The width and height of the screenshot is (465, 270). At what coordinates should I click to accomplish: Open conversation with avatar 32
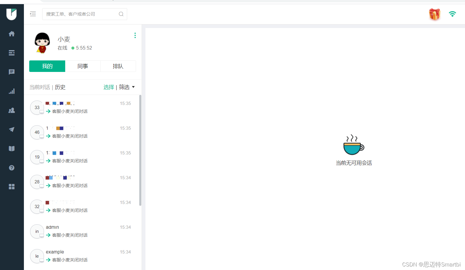(81, 206)
